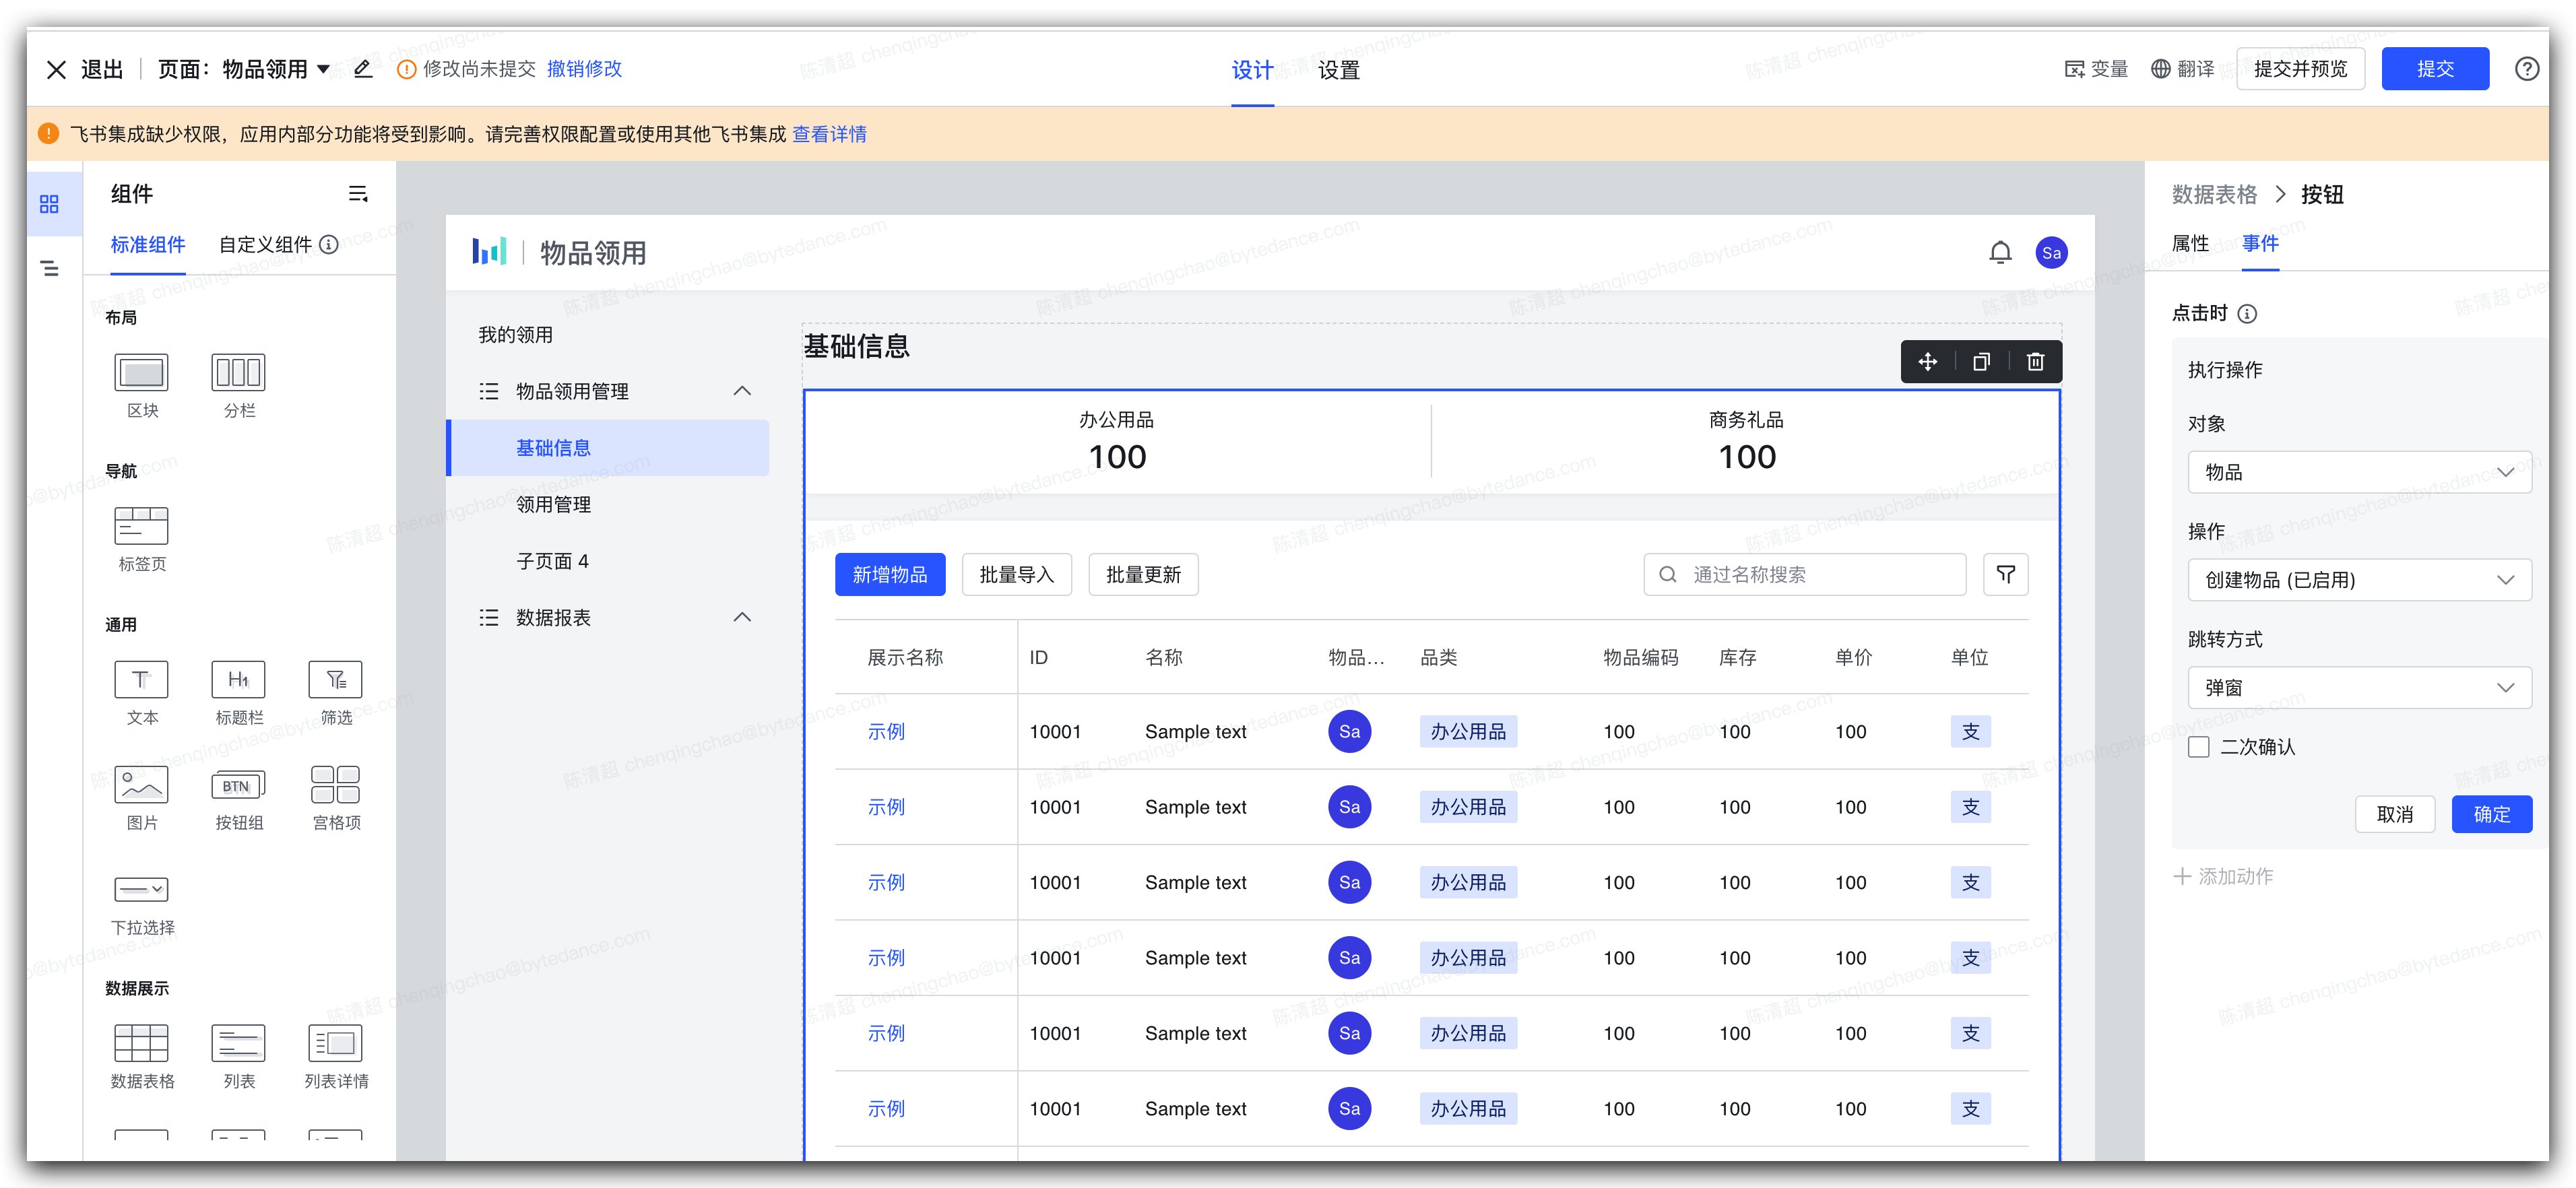The height and width of the screenshot is (1188, 2576).
Task: Click the 批量导入 button
Action: click(1016, 574)
